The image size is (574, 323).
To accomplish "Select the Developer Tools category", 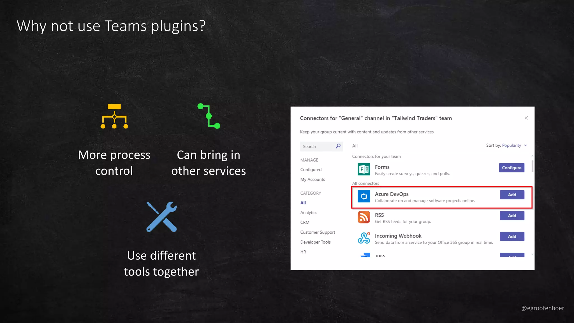I will 315,242.
